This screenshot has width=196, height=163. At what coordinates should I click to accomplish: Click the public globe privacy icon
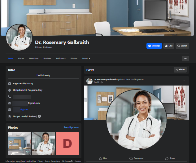[102, 82]
